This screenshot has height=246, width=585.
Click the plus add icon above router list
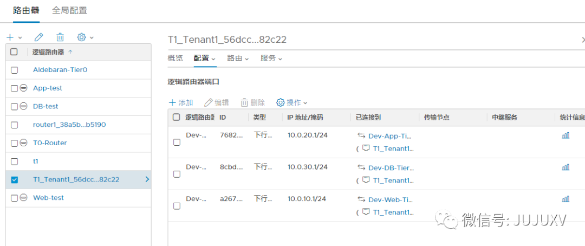[10, 37]
